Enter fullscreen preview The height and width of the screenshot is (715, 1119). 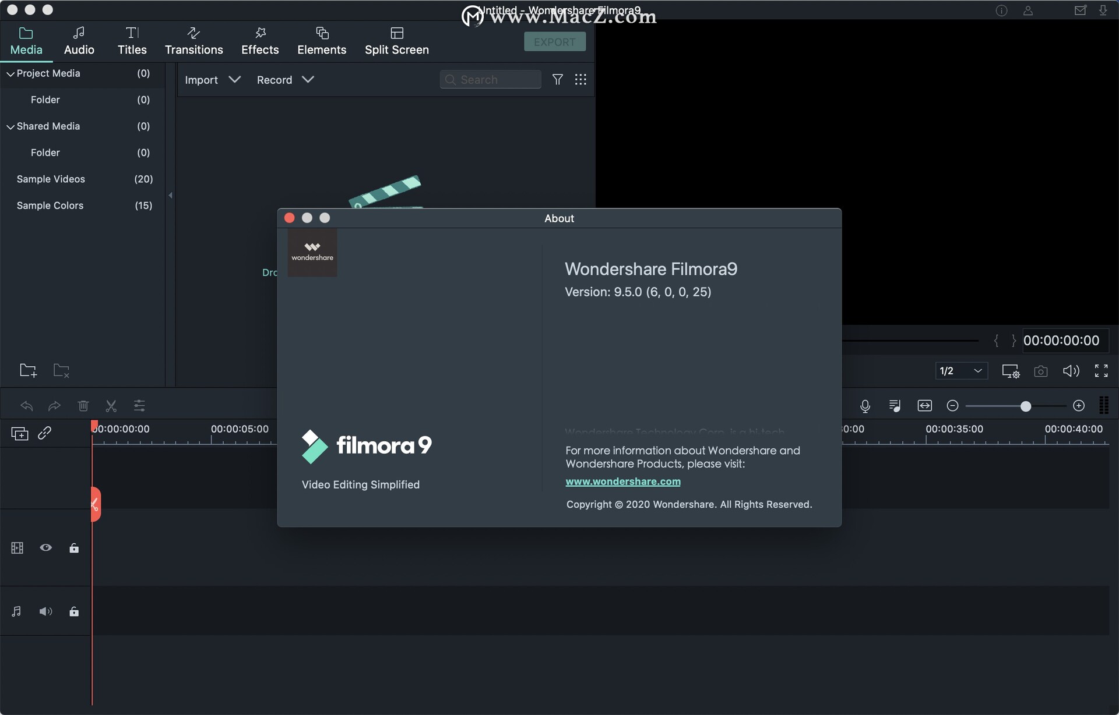point(1102,371)
